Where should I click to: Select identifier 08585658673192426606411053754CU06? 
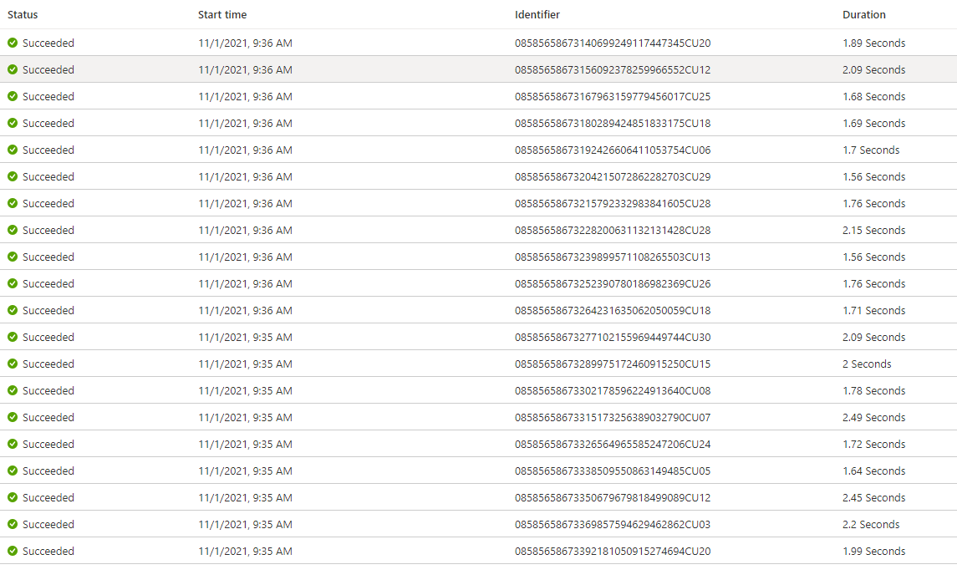point(613,150)
